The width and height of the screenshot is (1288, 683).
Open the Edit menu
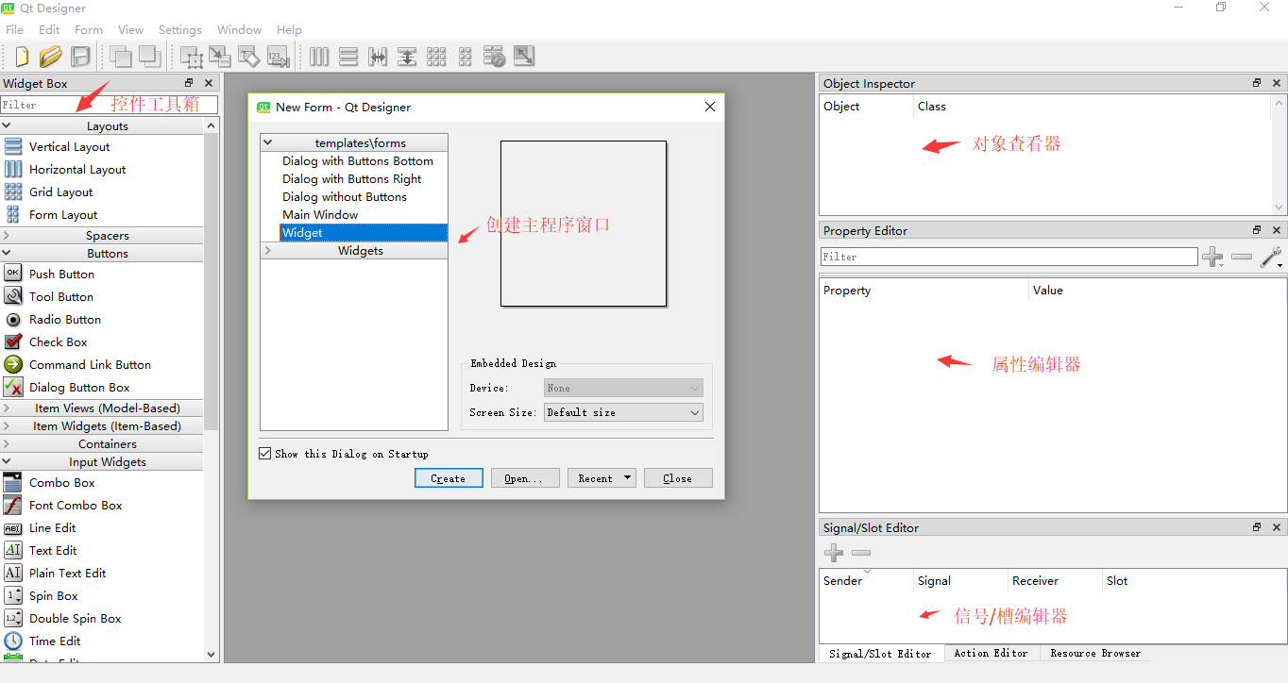point(49,29)
